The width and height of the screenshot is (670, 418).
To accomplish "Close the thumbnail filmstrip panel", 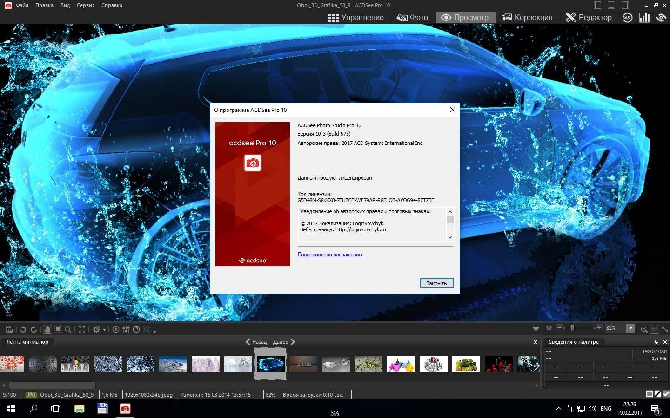I will tap(535, 342).
